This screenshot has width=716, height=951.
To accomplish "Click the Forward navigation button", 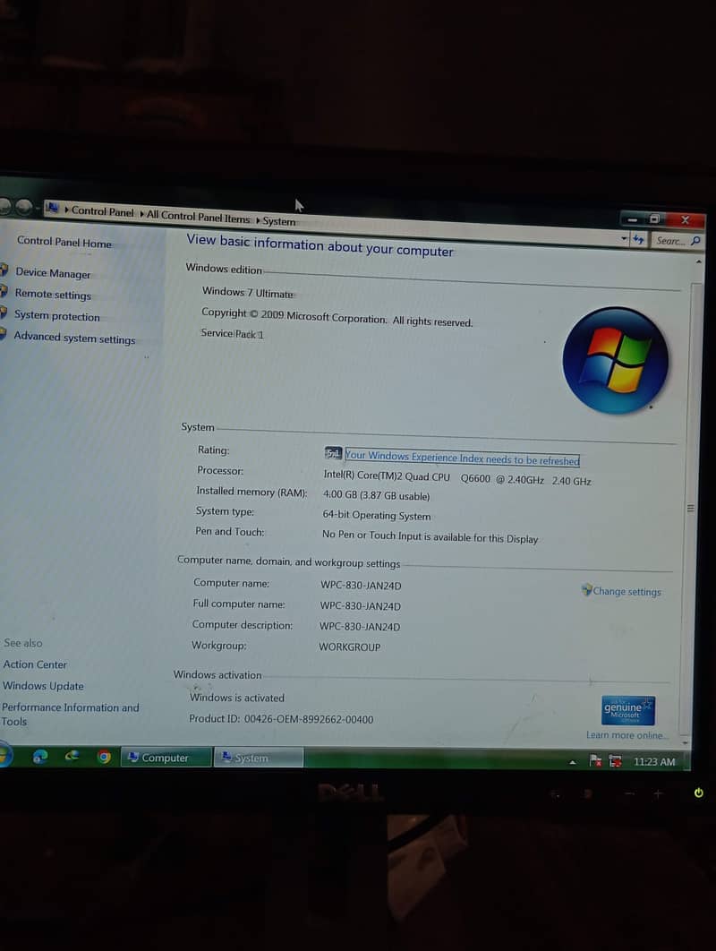I will [x=23, y=207].
